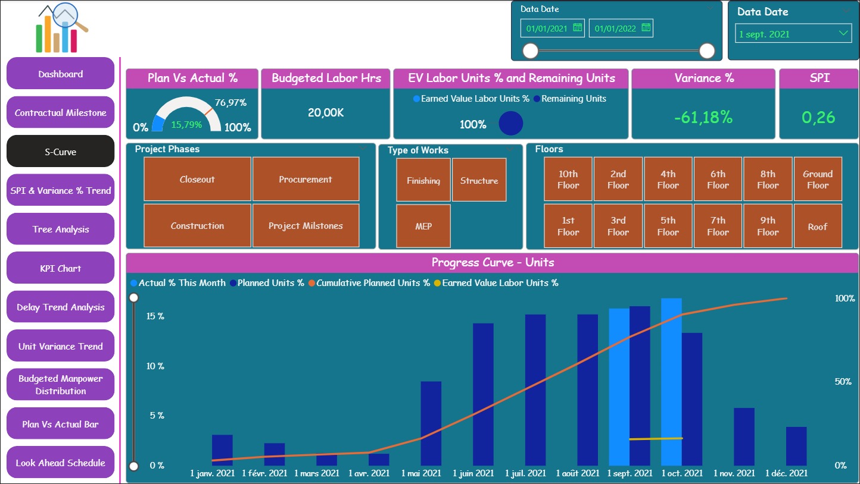
Task: Click the end date field 01/01/2022
Action: point(621,28)
